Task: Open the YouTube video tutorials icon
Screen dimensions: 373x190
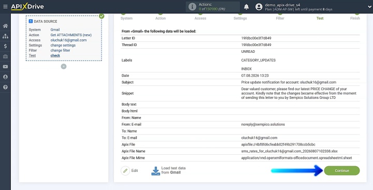Action: click(5, 67)
